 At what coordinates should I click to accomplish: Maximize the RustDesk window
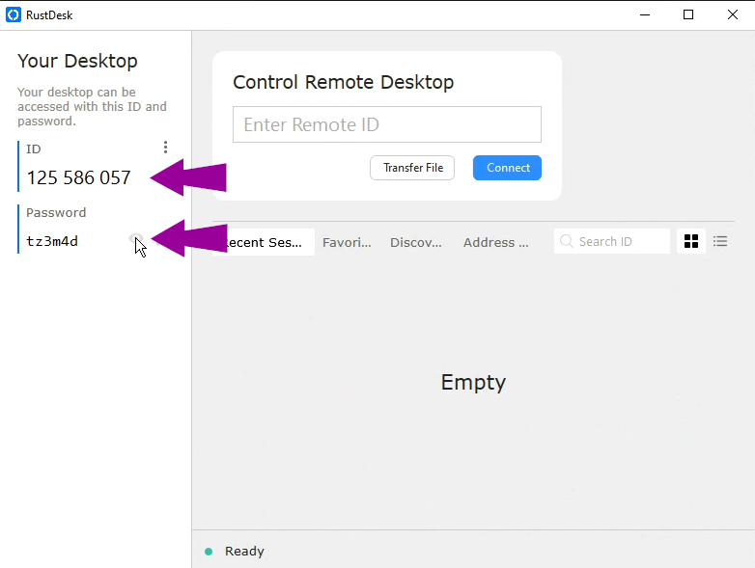point(688,14)
